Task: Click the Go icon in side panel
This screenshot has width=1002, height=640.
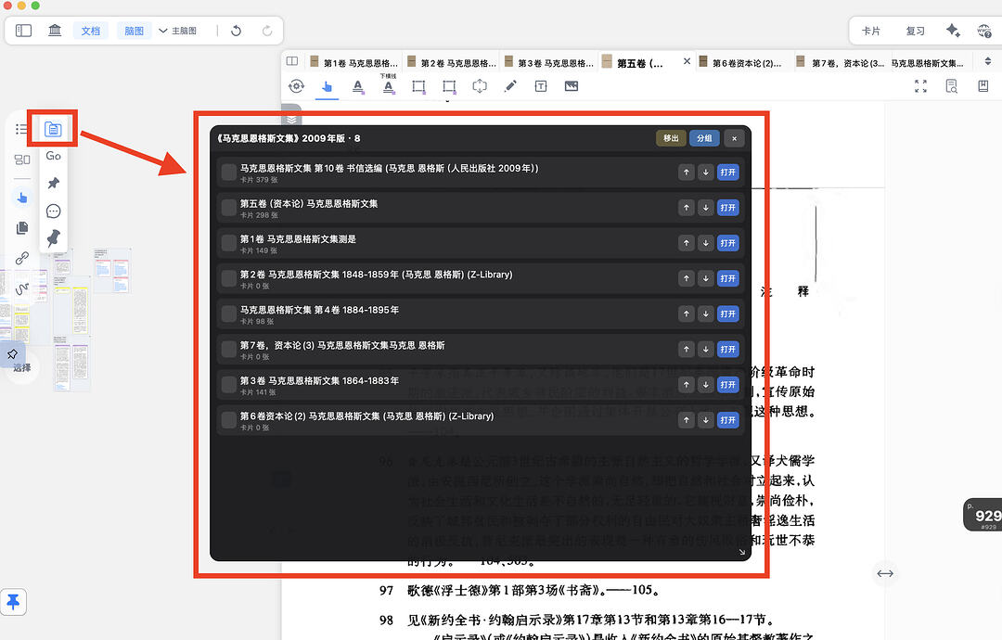Action: pos(53,156)
